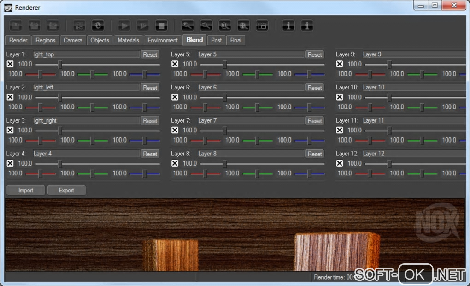Image resolution: width=470 pixels, height=286 pixels.
Task: Click the Layer 1 name field light_top
Action: click(86, 54)
